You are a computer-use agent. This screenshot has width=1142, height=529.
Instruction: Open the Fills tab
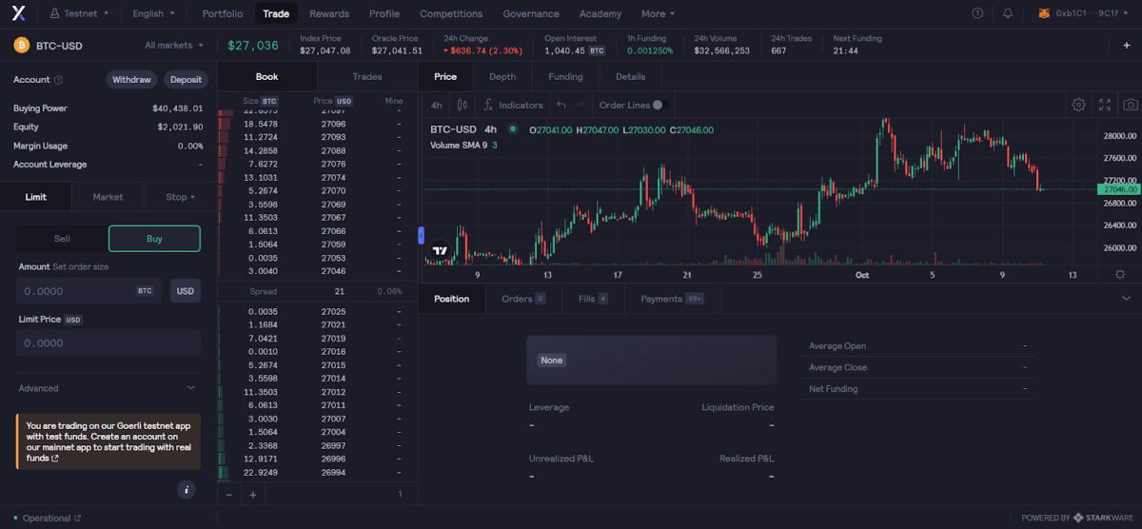tap(593, 299)
